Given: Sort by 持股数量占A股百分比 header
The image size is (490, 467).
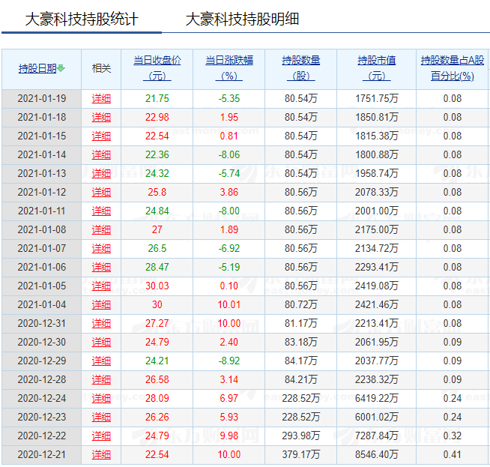Looking at the screenshot, I should (453, 68).
